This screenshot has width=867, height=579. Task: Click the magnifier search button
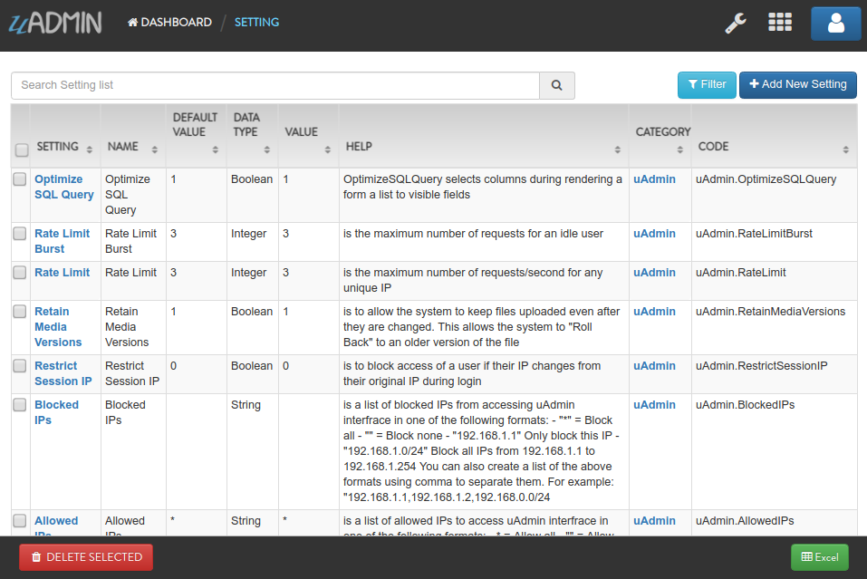coord(557,85)
